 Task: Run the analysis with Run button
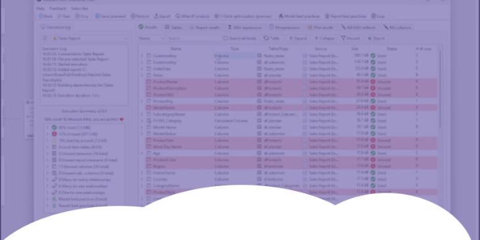pos(64,16)
